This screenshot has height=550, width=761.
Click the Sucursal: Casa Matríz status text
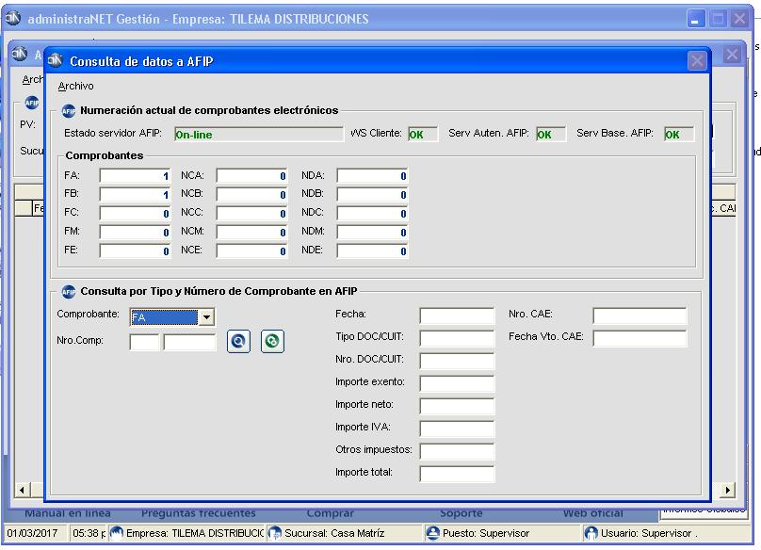tap(334, 533)
